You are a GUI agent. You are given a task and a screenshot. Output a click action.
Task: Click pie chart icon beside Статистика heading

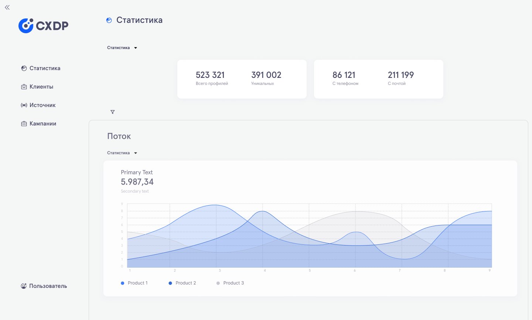109,20
